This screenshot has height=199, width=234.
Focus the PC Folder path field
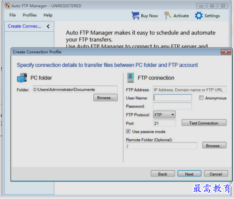pyautogui.click(x=75, y=89)
